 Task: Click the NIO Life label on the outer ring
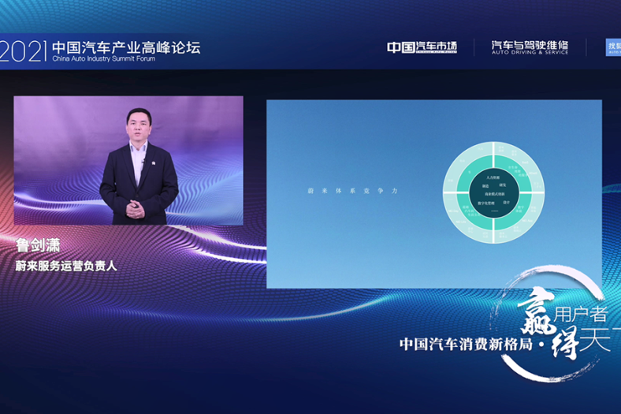(x=461, y=222)
